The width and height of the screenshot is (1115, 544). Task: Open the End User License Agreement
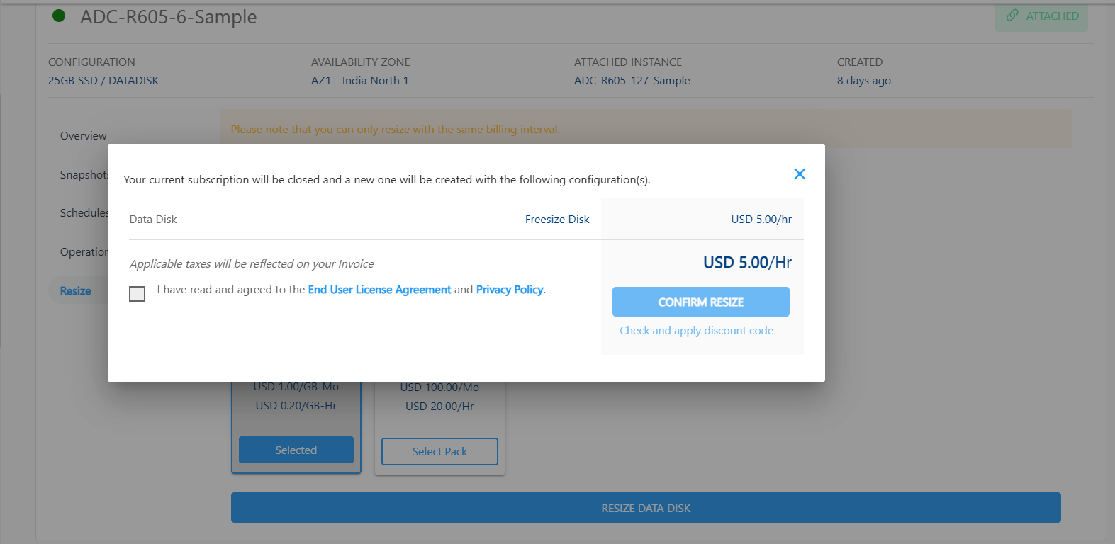pos(379,290)
